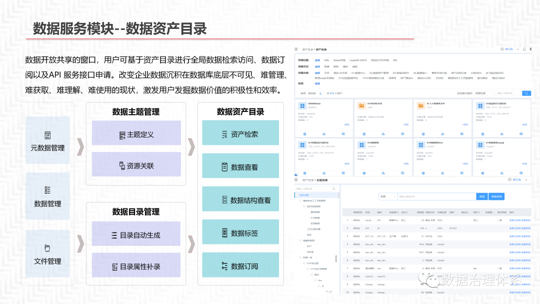The height and width of the screenshot is (304, 540).
Task: Click the blue 查询 button
Action: (x=482, y=196)
